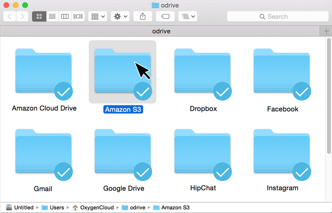Click the vertical scrollbar

(x=329, y=96)
